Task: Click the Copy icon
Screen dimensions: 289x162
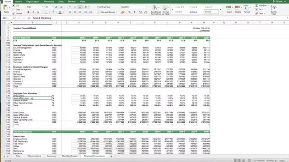Action: click(14, 9)
